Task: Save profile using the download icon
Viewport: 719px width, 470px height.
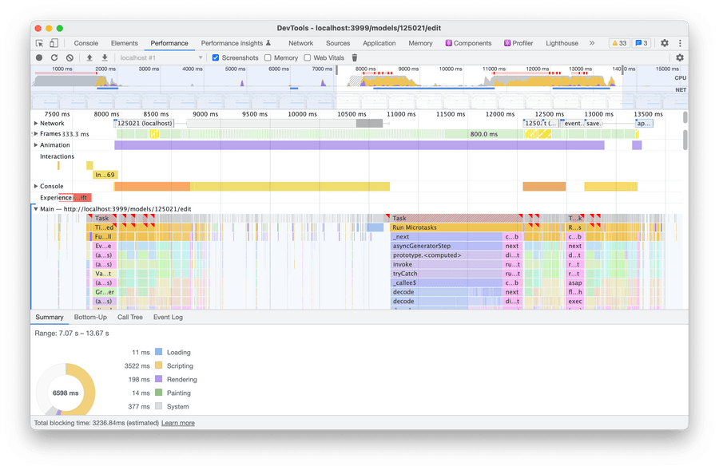Action: coord(105,57)
